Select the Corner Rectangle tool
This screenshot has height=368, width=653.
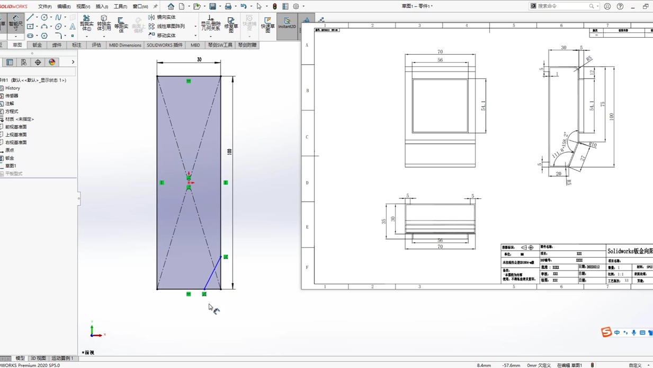tap(30, 27)
